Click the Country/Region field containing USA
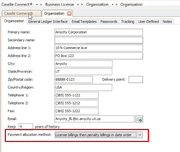This screenshot has width=180, height=152. click(x=83, y=87)
